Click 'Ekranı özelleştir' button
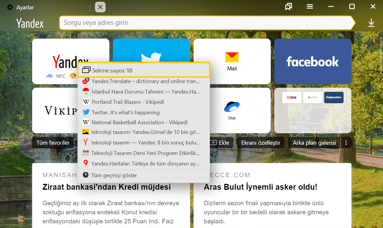Image resolution: width=383 pixels, height=228 pixels. (x=261, y=143)
